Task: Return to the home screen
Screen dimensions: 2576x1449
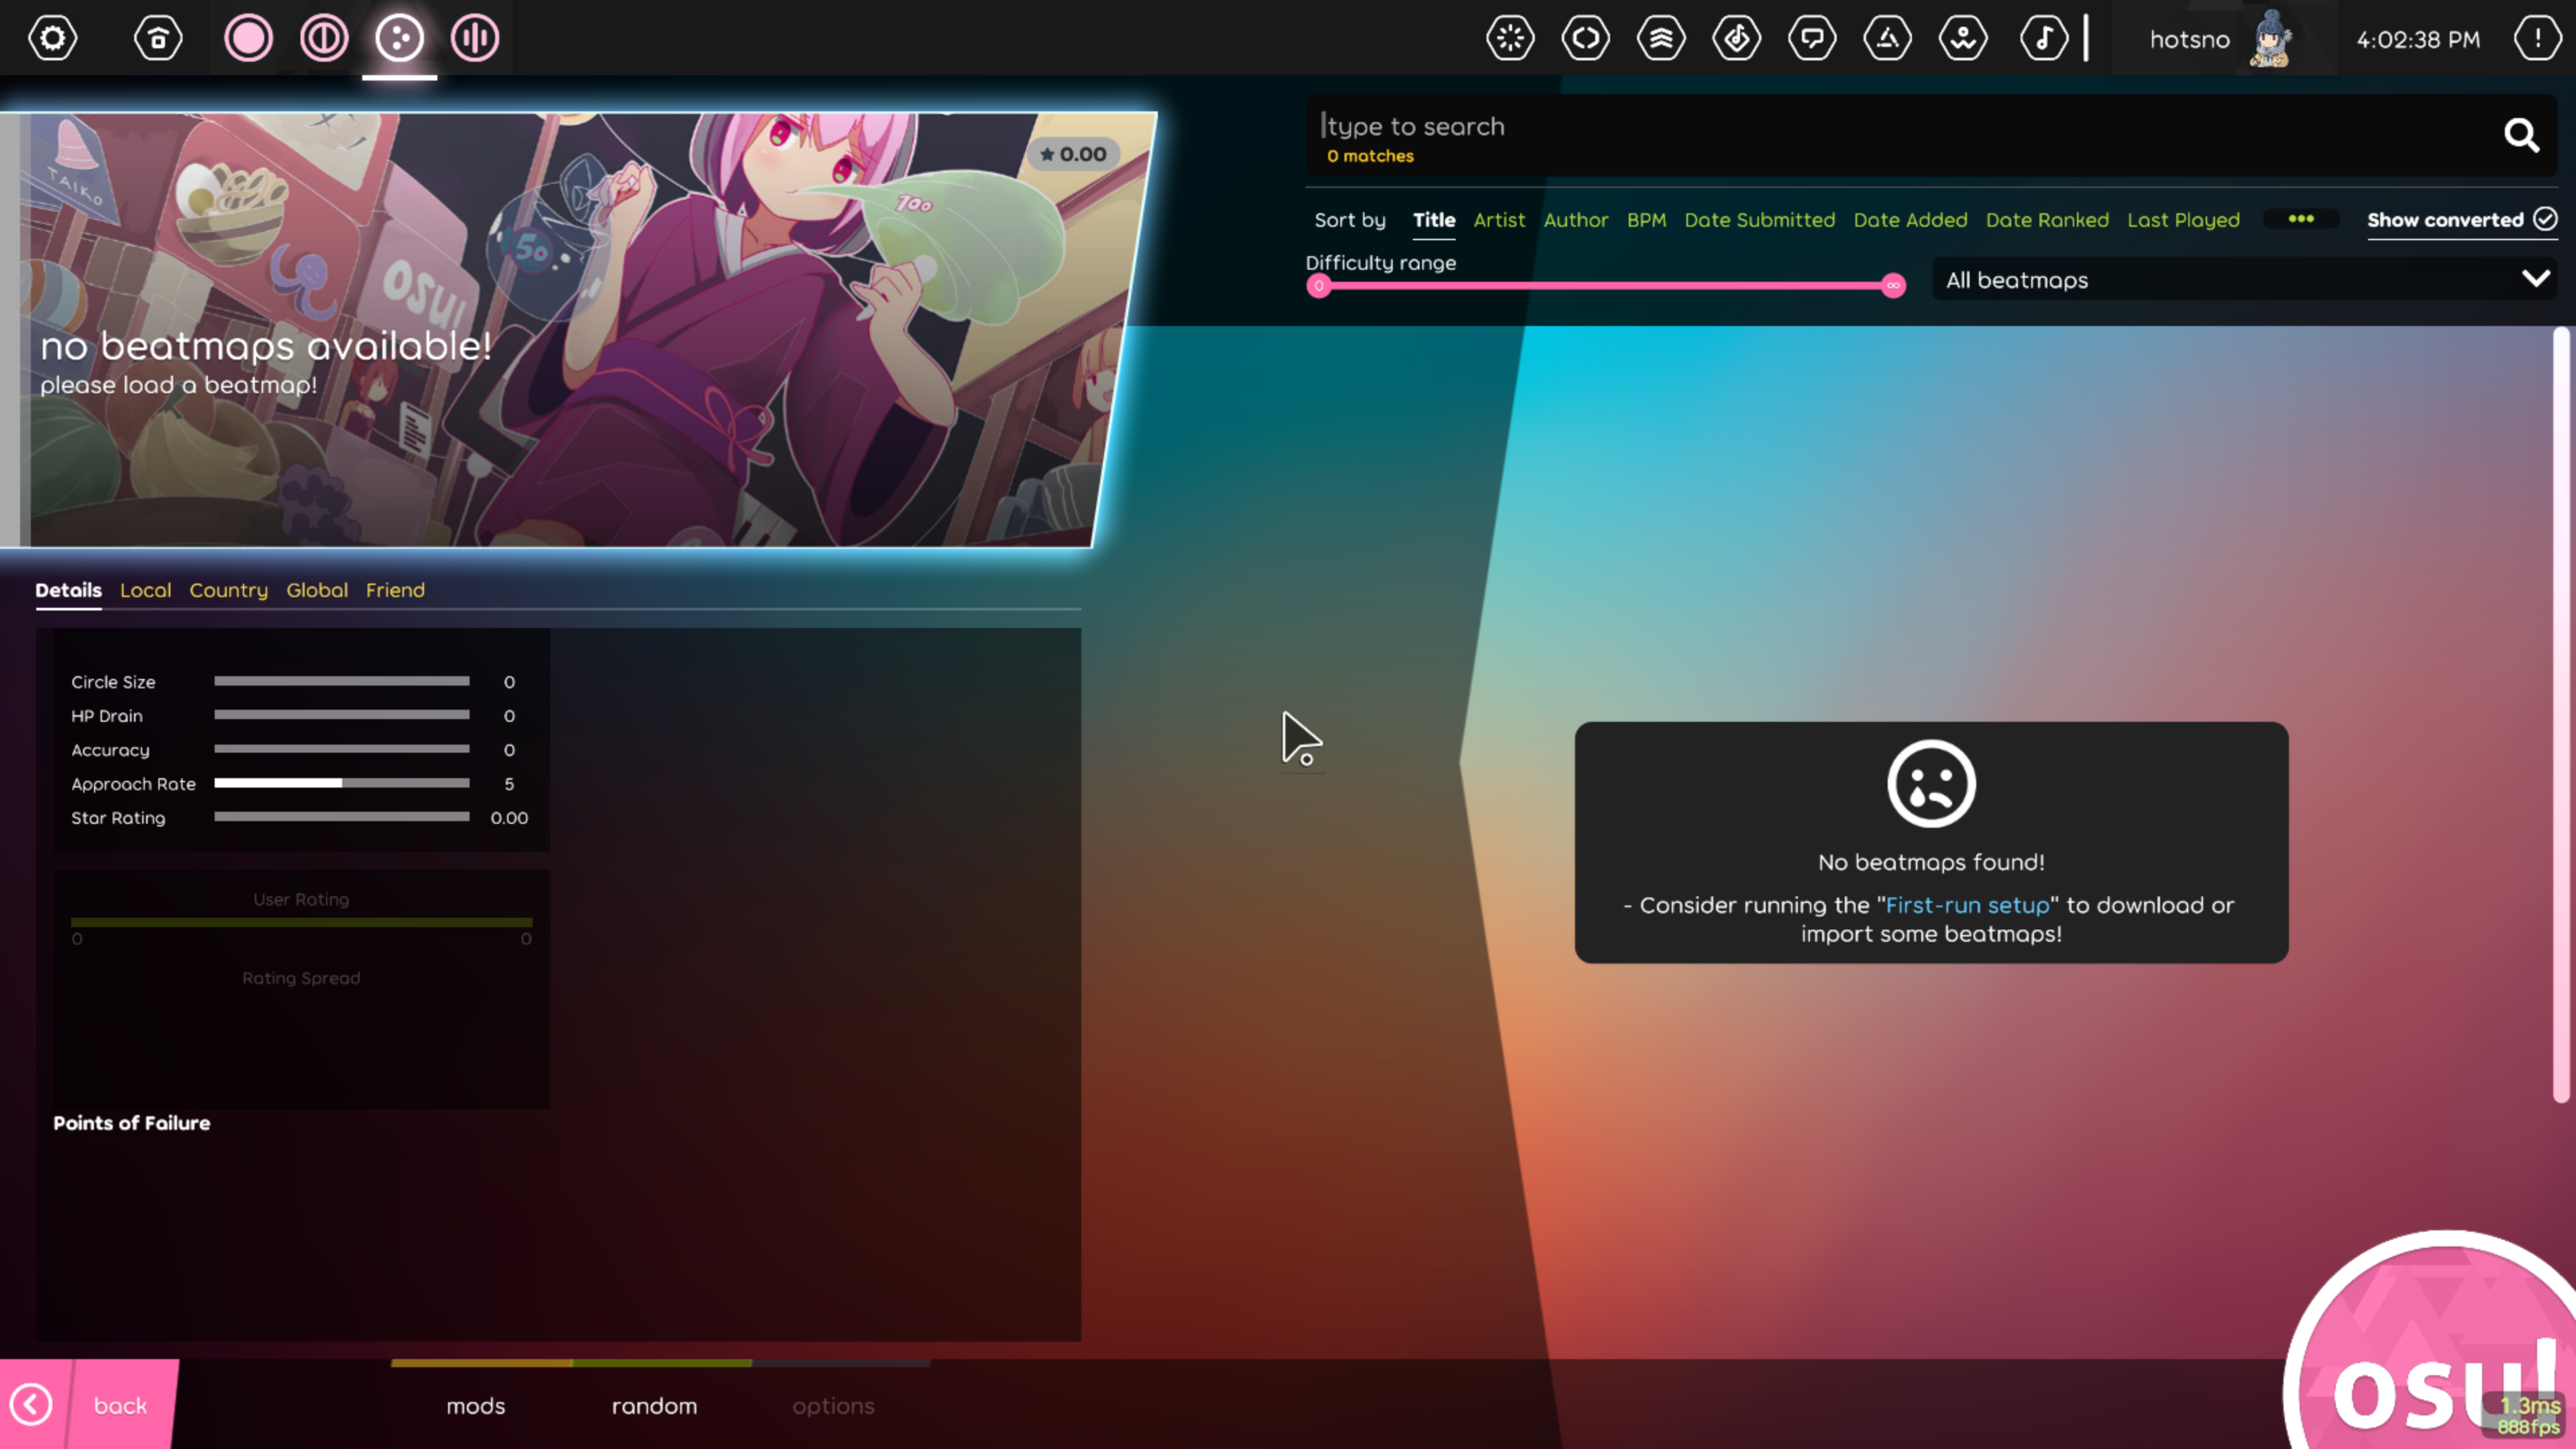Action: [158, 38]
